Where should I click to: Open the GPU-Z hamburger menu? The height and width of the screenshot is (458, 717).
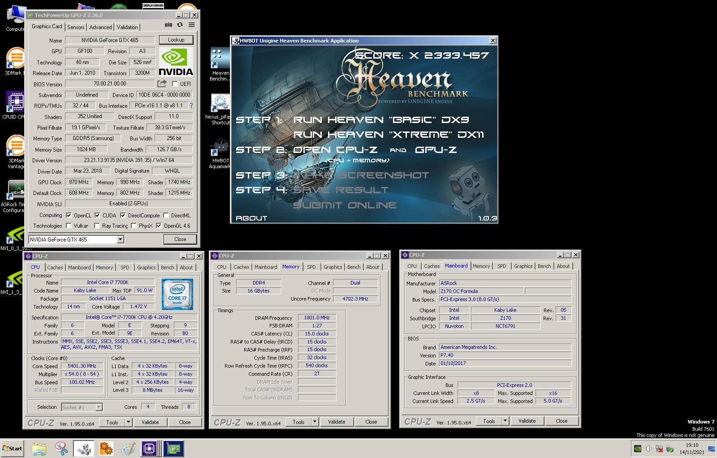point(191,25)
